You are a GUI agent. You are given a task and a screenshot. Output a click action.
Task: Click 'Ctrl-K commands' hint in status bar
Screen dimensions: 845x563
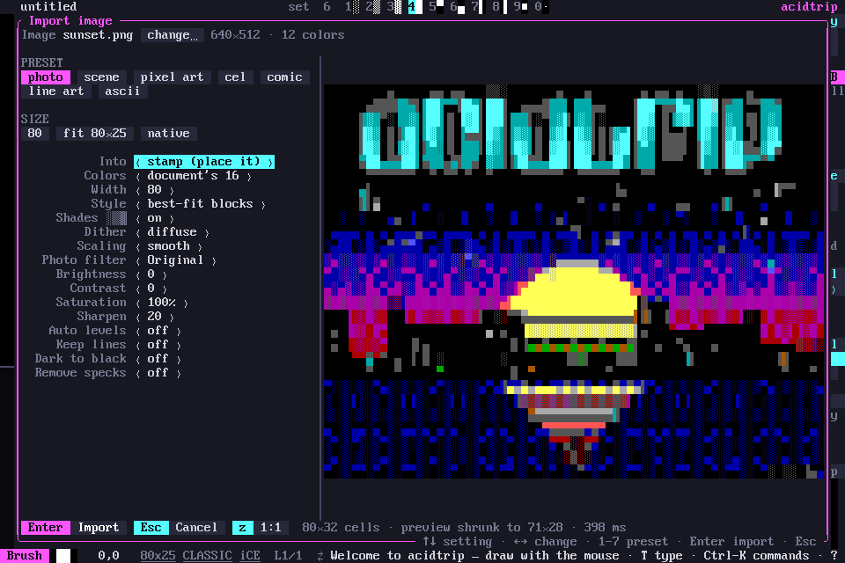click(x=757, y=555)
